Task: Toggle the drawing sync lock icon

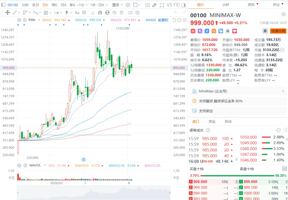Action: (107, 13)
